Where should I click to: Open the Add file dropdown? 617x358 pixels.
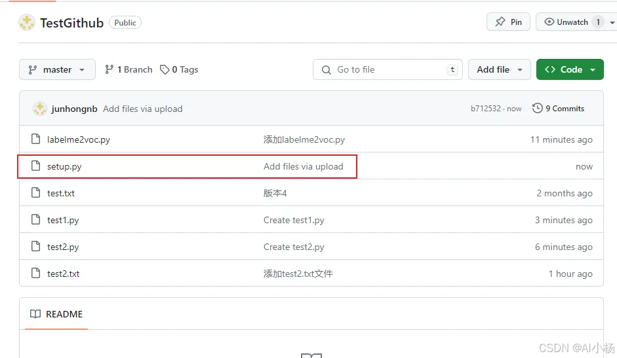(x=500, y=69)
